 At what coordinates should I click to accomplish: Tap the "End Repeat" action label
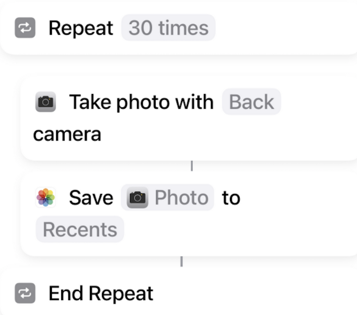[101, 293]
